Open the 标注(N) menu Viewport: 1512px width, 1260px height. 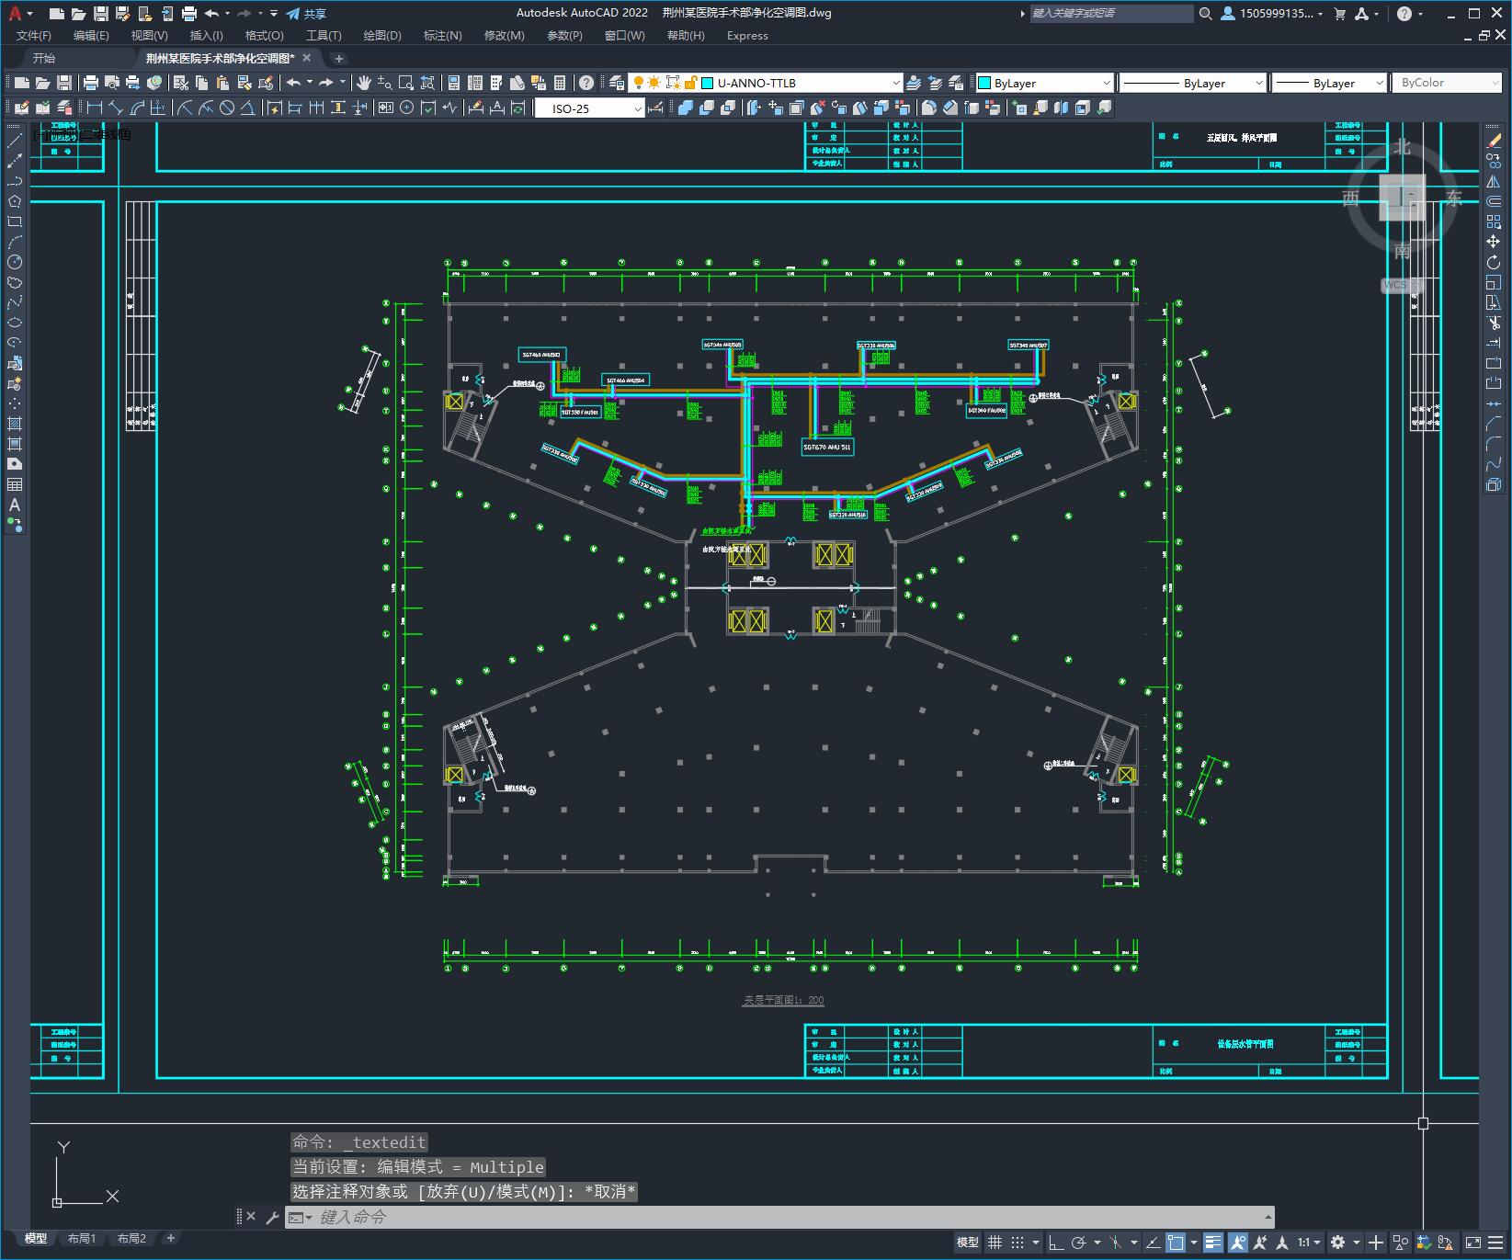pyautogui.click(x=442, y=36)
